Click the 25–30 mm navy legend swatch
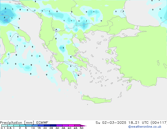Screen dimensions: 167x129 [53, 126]
